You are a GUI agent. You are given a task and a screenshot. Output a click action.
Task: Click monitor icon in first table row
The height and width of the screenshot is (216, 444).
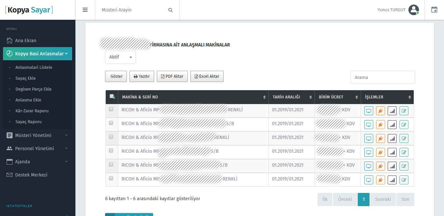[x=369, y=111]
